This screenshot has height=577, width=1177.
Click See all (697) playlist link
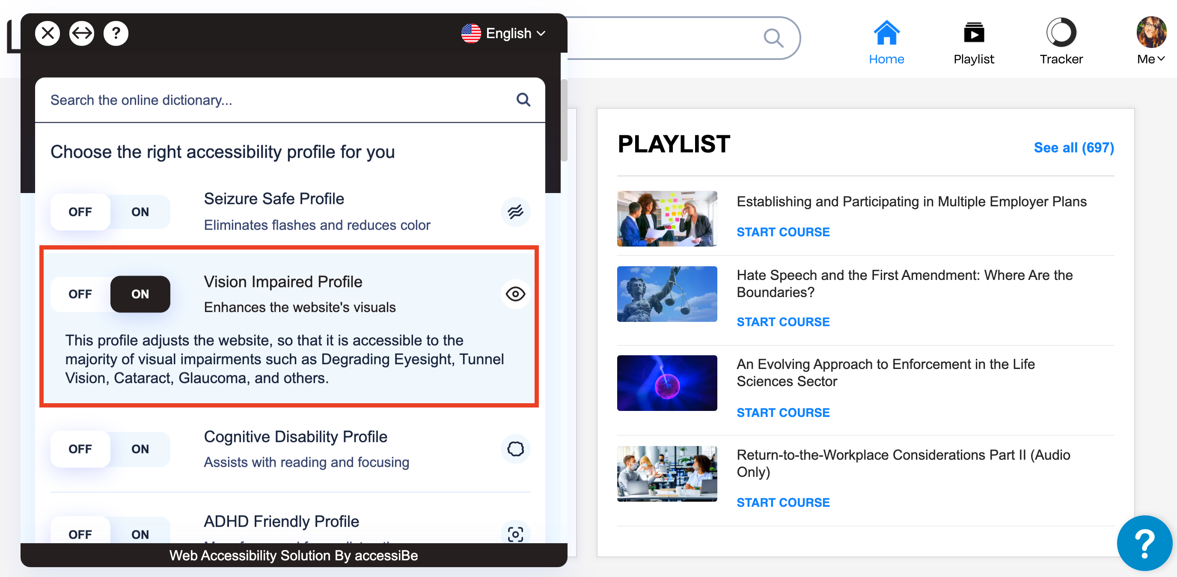1073,148
